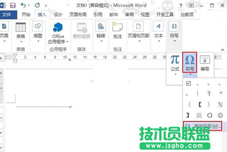Insert the 】 right bracket symbol
Image resolution: width=227 pixels, height=152 pixels.
click(188, 115)
